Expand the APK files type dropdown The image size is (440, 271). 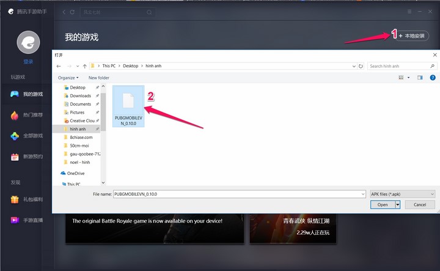click(432, 193)
